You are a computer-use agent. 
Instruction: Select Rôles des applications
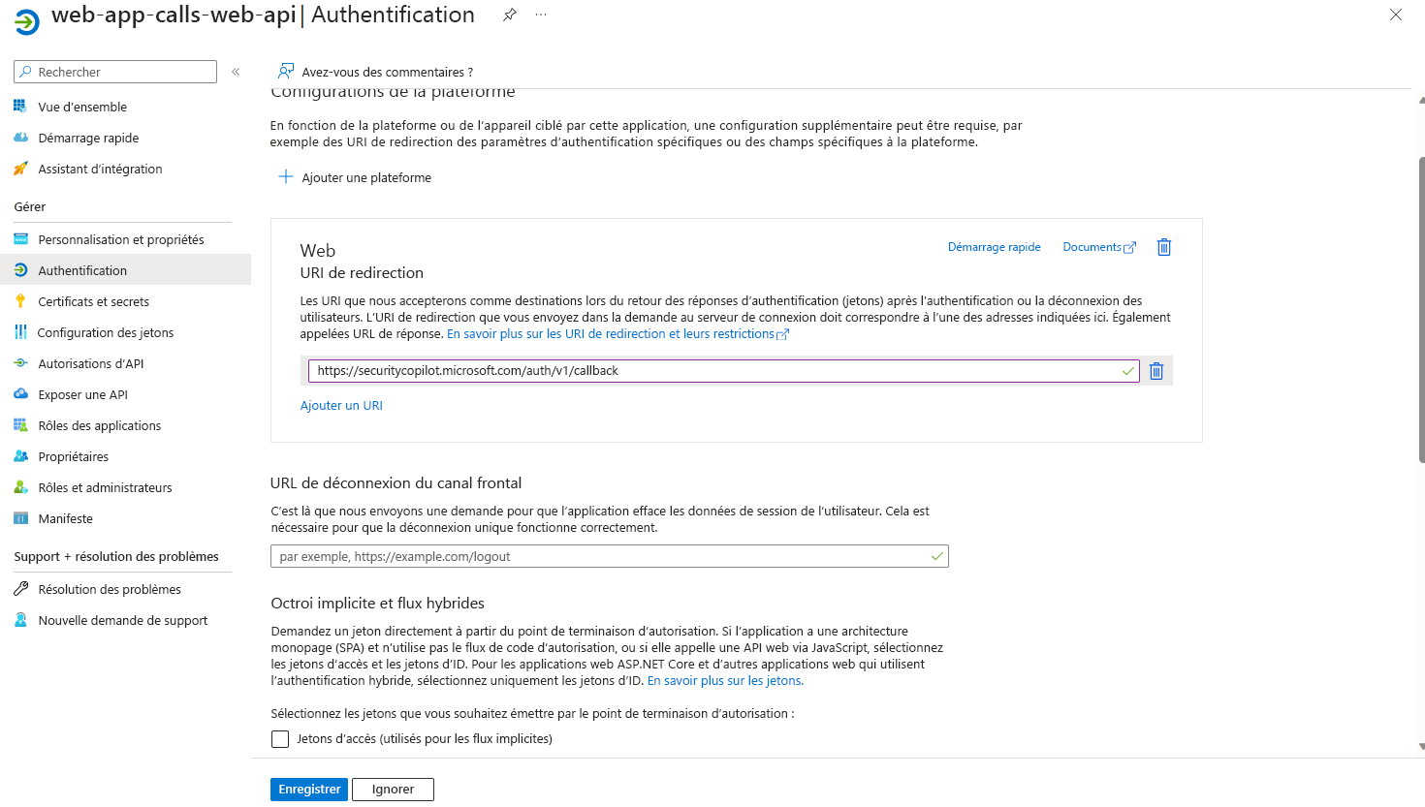(101, 425)
